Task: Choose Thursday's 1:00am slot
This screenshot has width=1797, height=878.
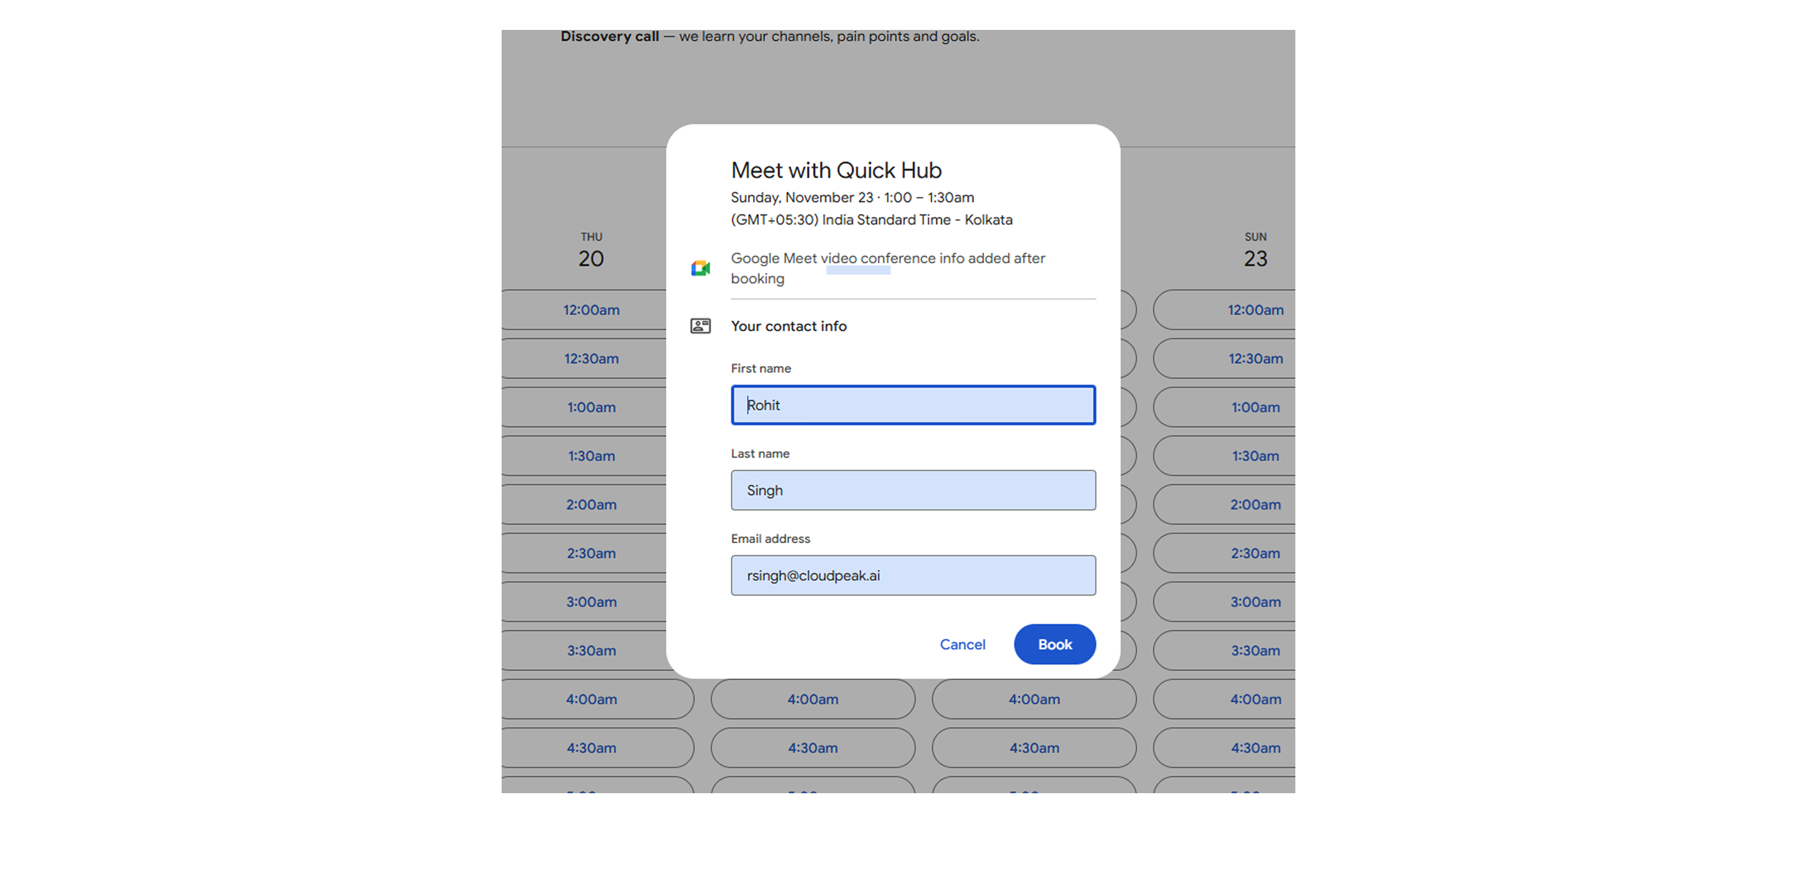Action: tap(591, 408)
